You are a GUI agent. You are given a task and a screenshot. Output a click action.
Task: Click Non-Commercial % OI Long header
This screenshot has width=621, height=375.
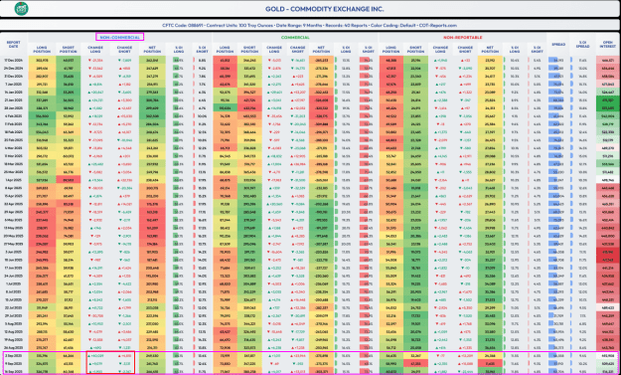click(x=179, y=49)
